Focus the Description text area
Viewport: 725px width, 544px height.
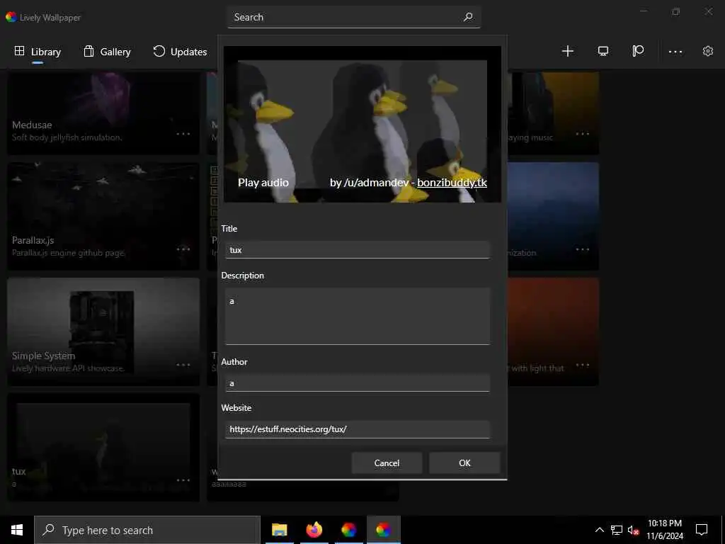357,317
